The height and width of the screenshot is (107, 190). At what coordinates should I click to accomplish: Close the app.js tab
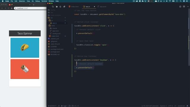coord(94,7)
